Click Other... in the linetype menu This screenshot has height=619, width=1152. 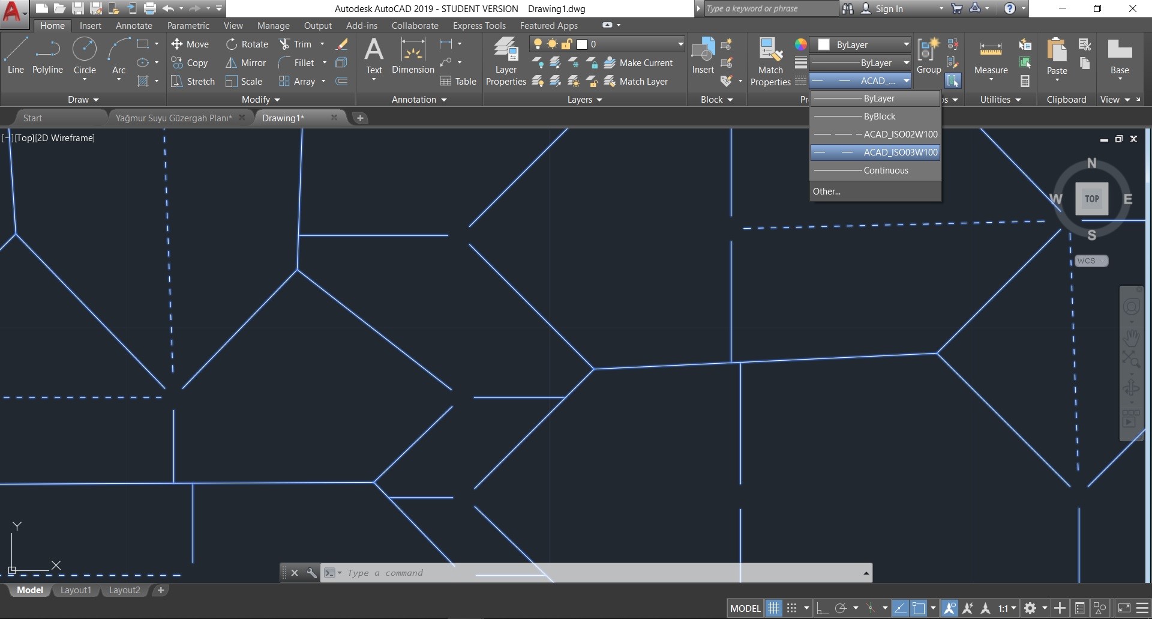click(827, 191)
